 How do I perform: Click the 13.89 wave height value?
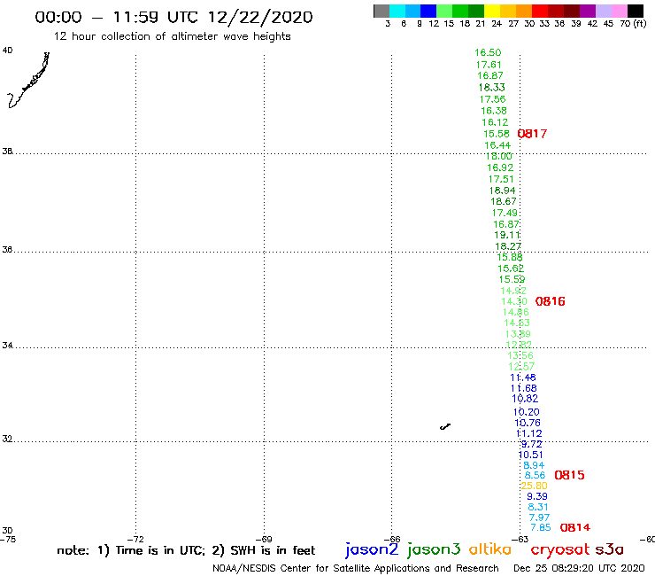coord(518,334)
